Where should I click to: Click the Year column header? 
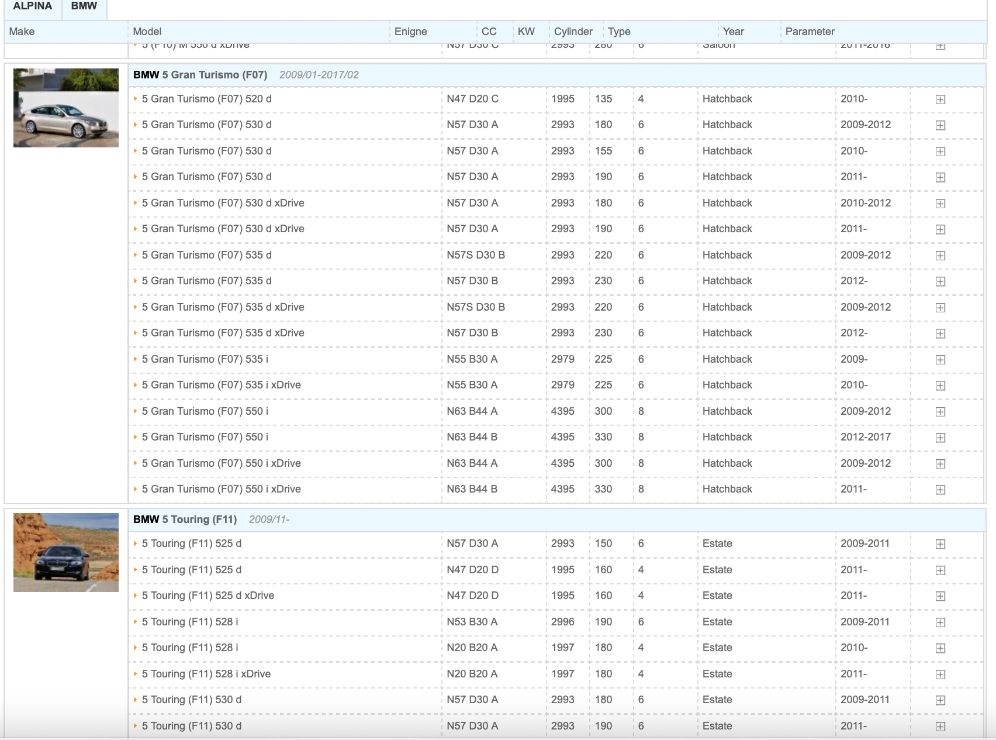pos(733,32)
